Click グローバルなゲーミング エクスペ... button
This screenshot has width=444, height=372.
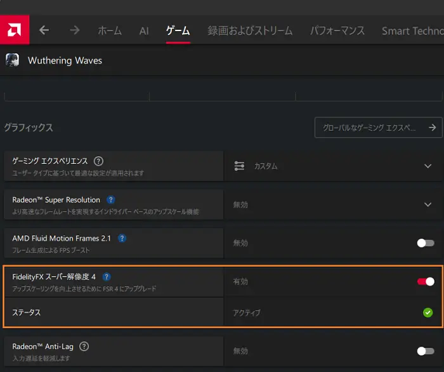pyautogui.click(x=378, y=128)
